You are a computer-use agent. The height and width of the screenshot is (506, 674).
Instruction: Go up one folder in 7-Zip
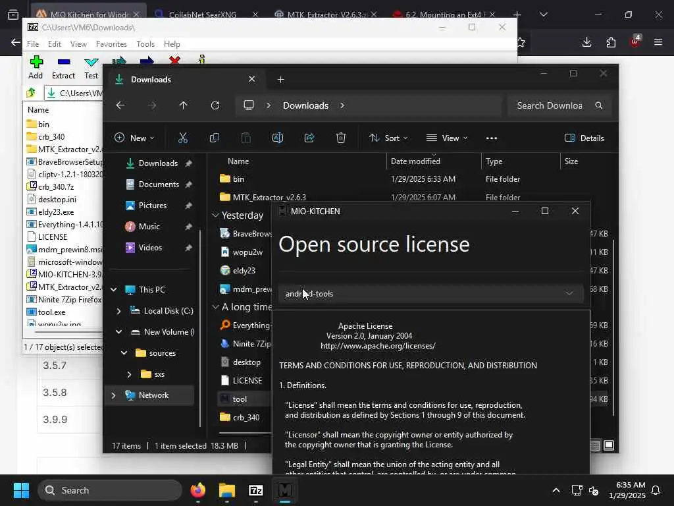pos(31,93)
